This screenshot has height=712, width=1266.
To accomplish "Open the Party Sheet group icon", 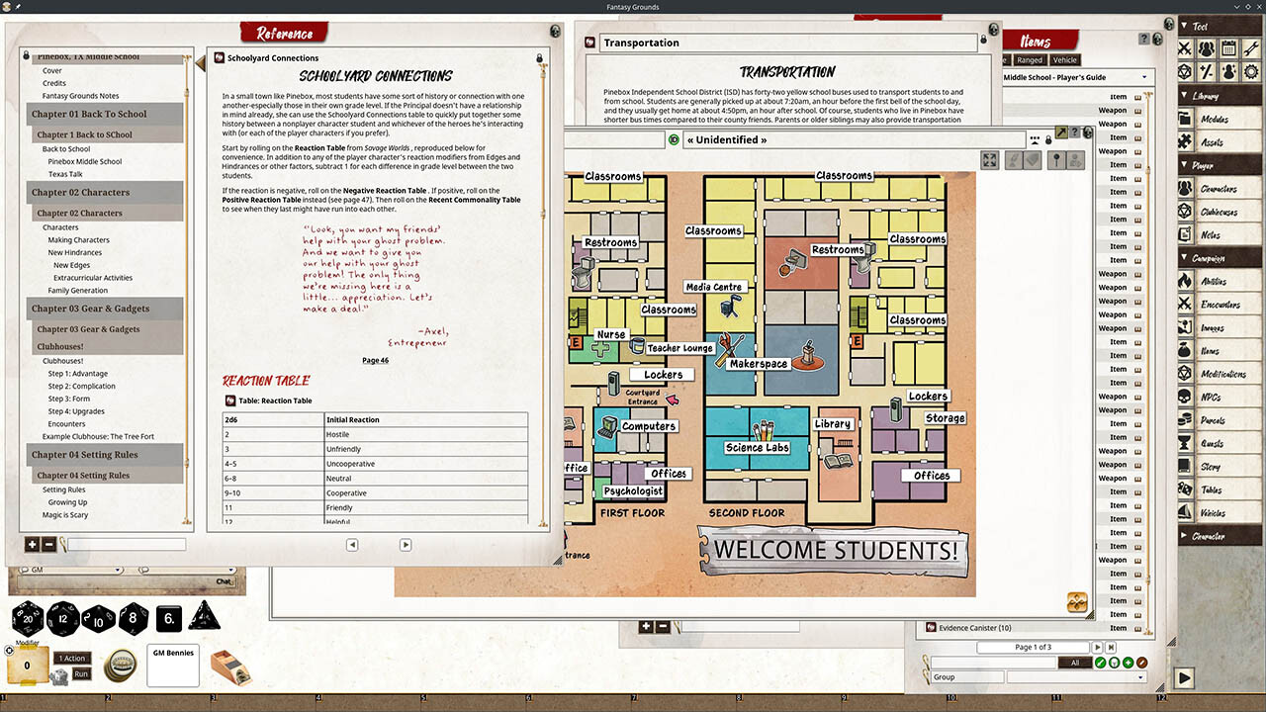I will (1207, 47).
